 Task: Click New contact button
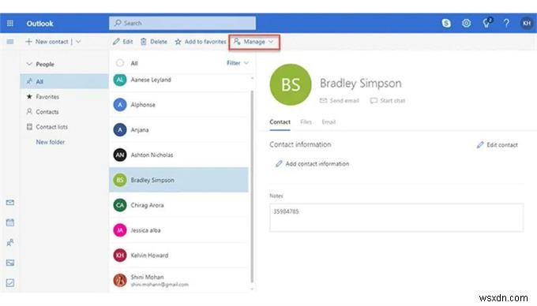pos(47,42)
